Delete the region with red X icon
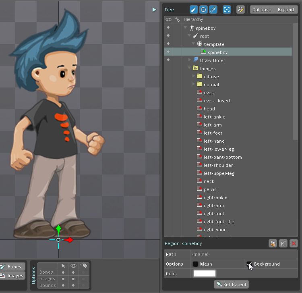The height and width of the screenshot is (293, 302). tap(294, 243)
